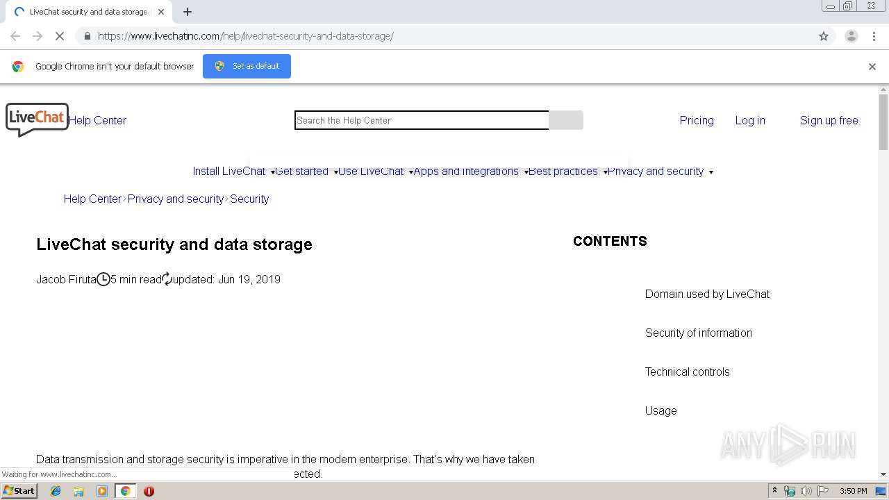Jump to Security of information section
Viewport: 889px width, 500px height.
pos(698,333)
